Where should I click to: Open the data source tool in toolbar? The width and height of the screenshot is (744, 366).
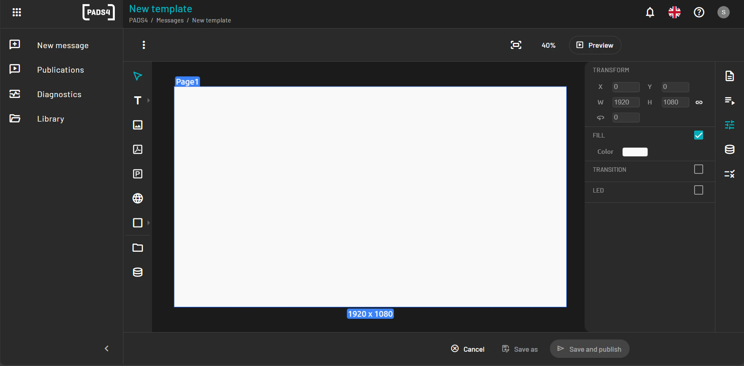(138, 272)
